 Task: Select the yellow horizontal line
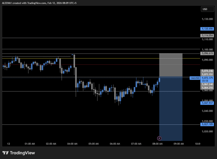point(101,59)
